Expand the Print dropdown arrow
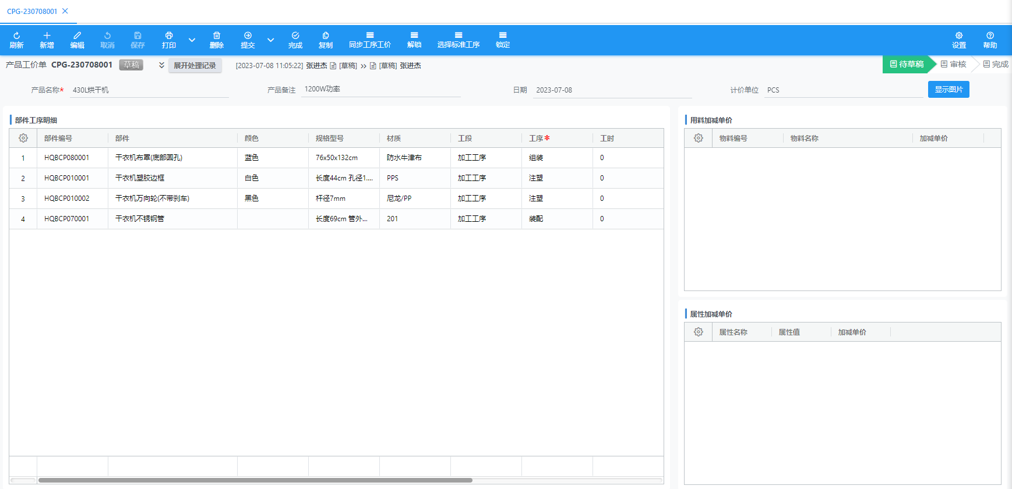The width and height of the screenshot is (1012, 489). click(192, 40)
